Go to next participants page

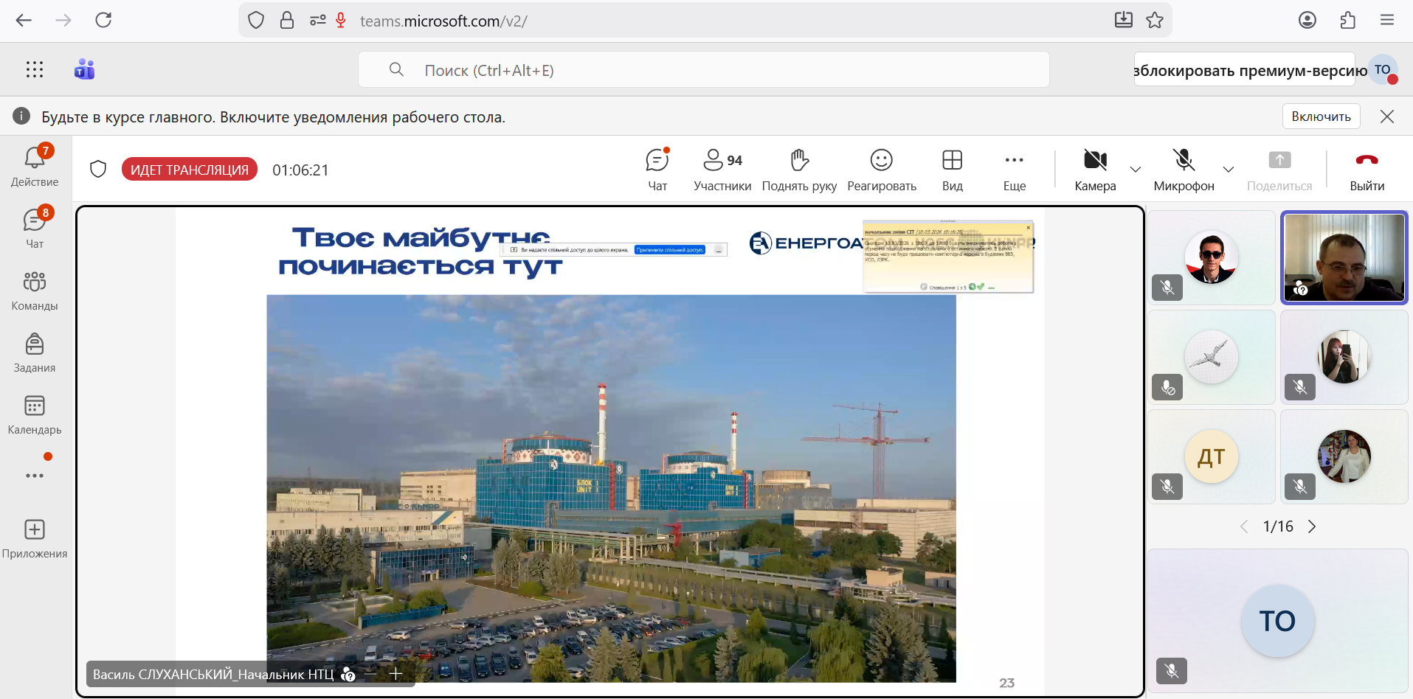[x=1312, y=526]
